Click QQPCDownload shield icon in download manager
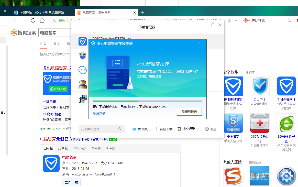 pyautogui.click(x=83, y=41)
